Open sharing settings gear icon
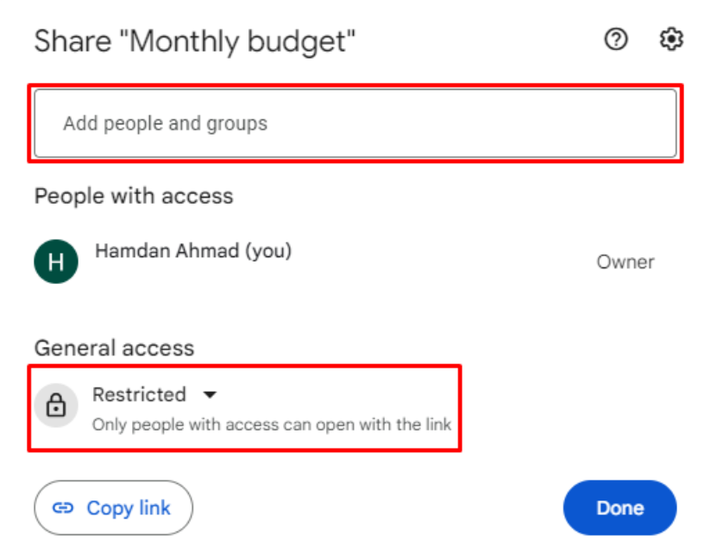704x560 pixels. [671, 40]
